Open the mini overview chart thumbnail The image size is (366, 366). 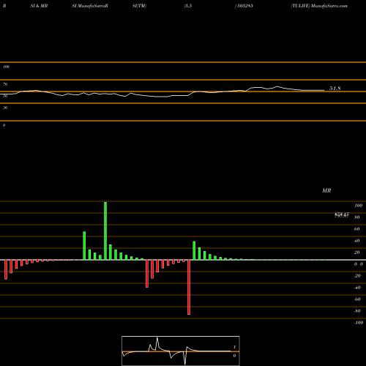pos(181,351)
